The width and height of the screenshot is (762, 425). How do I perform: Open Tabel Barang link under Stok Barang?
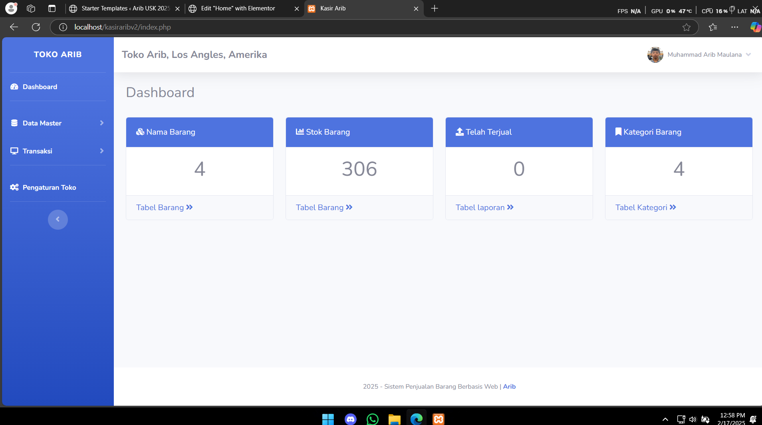[324, 207]
